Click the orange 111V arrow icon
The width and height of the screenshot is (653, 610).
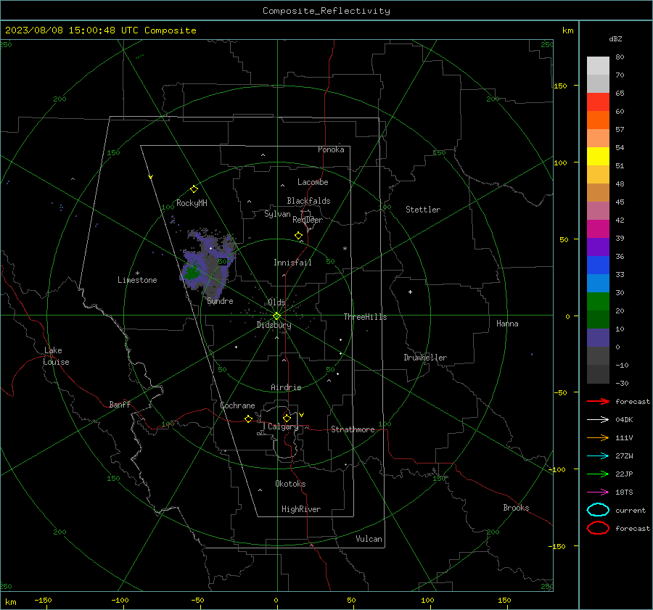pos(598,437)
